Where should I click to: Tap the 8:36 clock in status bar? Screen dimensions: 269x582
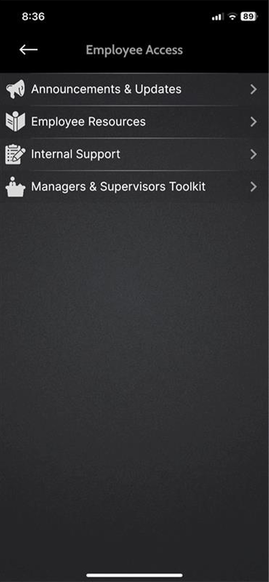coord(33,17)
